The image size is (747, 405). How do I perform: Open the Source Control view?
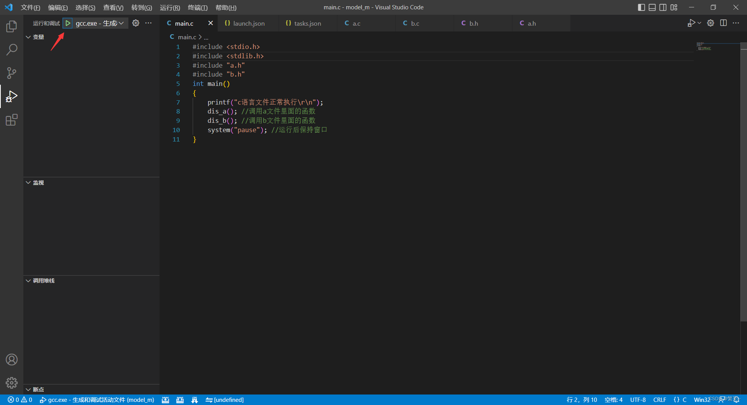[x=12, y=73]
